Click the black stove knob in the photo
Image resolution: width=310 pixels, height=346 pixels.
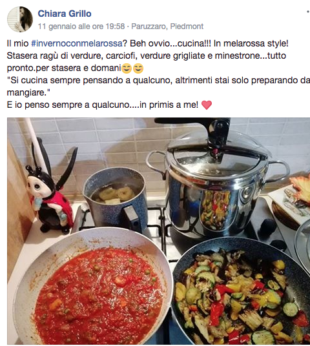point(267,226)
